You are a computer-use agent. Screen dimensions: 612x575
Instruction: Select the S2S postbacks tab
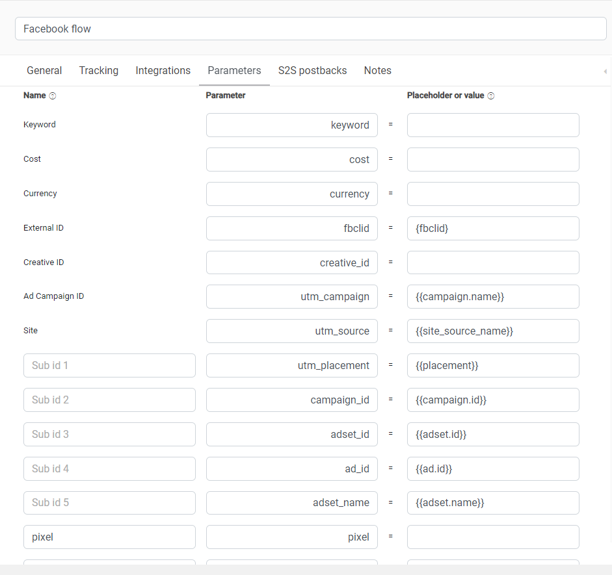click(312, 71)
